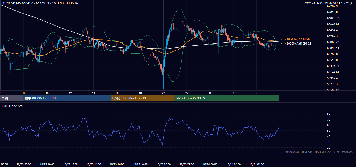Image resolution: width=356 pixels, height=167 pixels.
Task: Select the 200 SMA label reading 61091.29
Action: [x=296, y=43]
